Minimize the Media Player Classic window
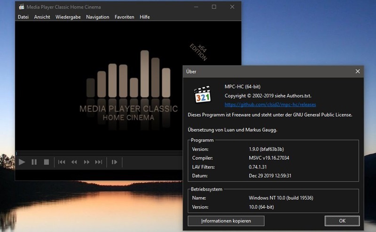Viewport: 376px width, 232px height. tap(196, 7)
